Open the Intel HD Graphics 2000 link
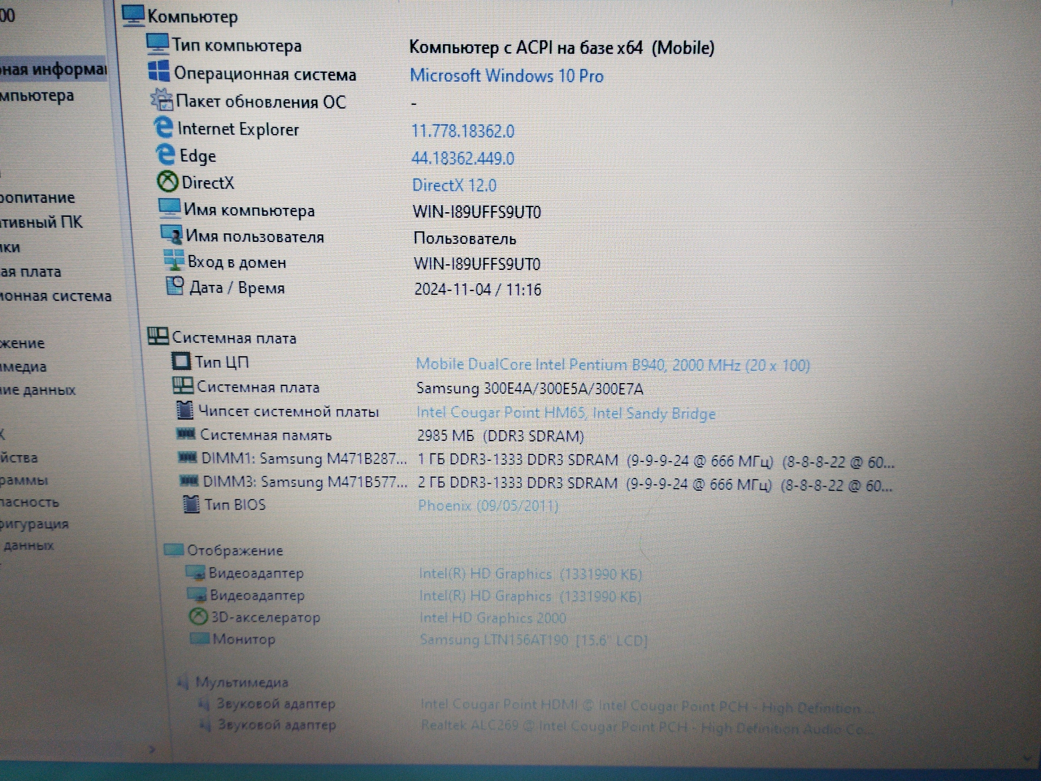The width and height of the screenshot is (1041, 781). pyautogui.click(x=492, y=618)
